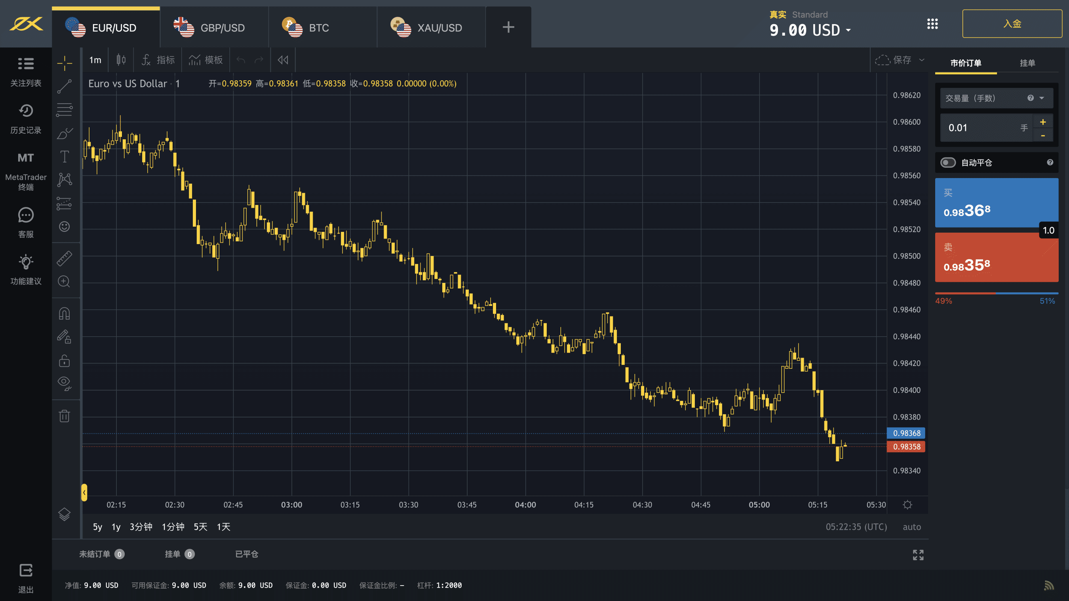Open the apps grid menu icon
The image size is (1069, 601).
(932, 24)
